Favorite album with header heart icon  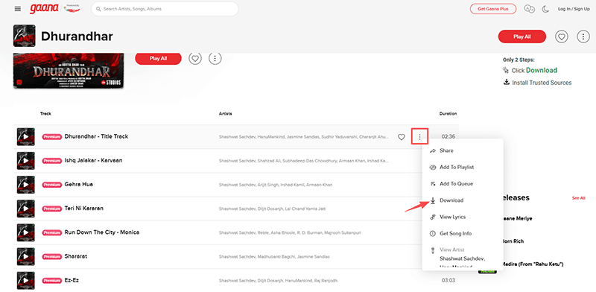coord(562,36)
